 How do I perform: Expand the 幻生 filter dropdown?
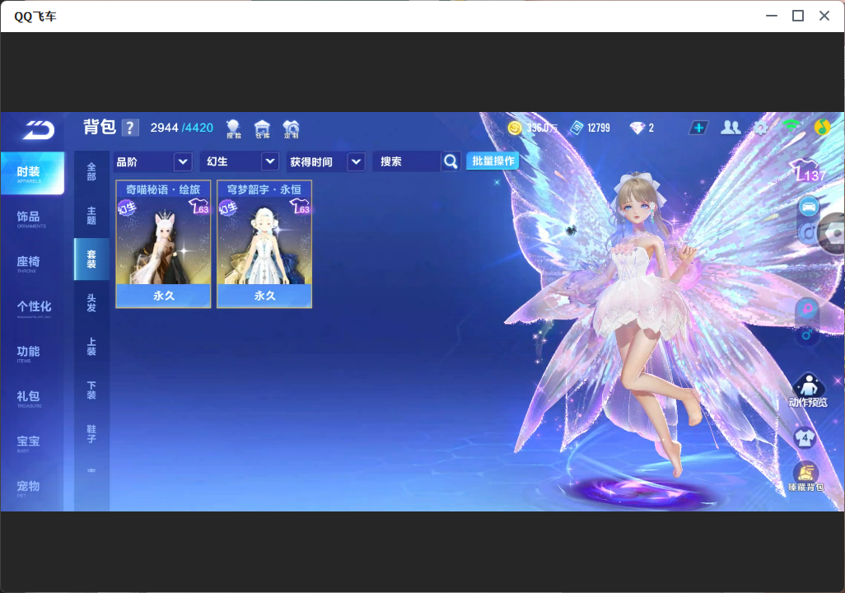point(270,161)
